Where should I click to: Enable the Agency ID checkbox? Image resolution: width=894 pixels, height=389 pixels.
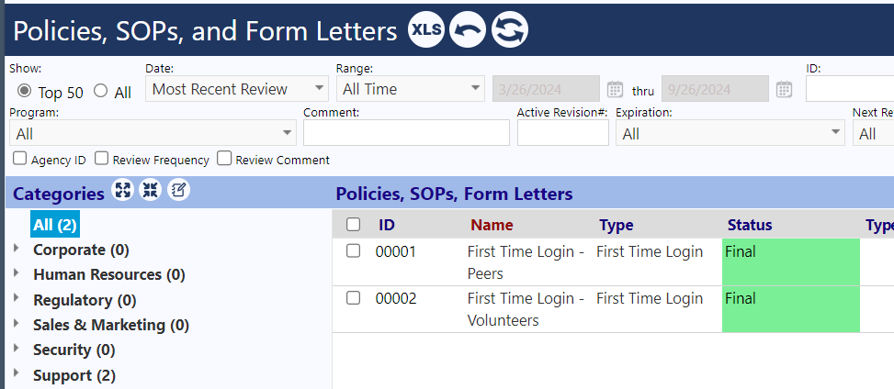coord(20,159)
